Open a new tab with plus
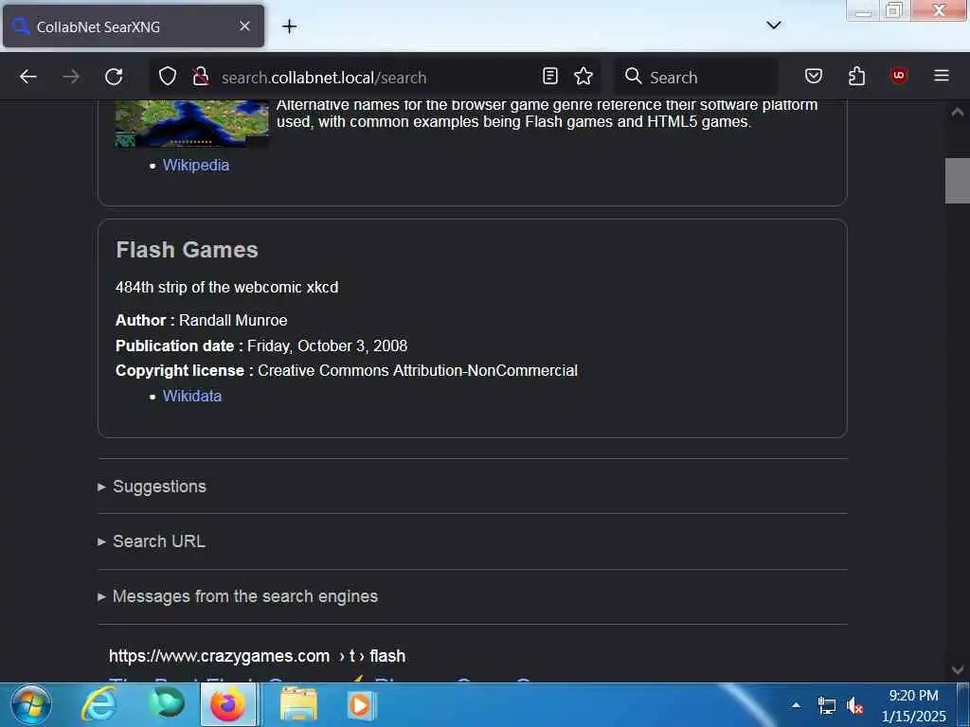The width and height of the screenshot is (970, 727). click(289, 26)
